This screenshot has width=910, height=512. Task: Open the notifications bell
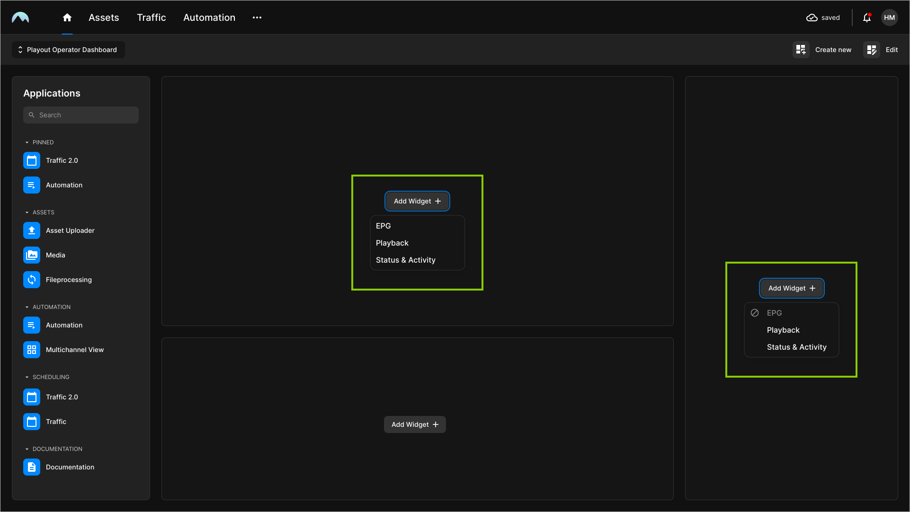[x=867, y=18]
